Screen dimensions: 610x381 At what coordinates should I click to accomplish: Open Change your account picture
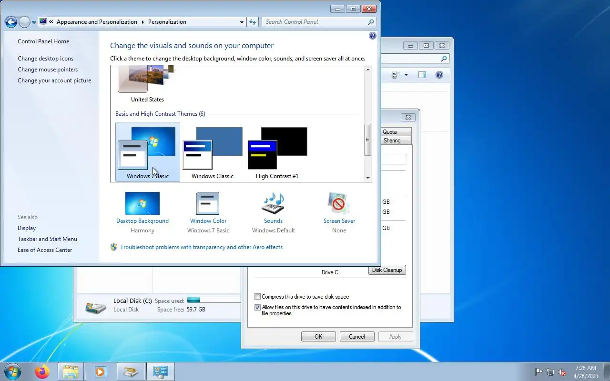coord(54,80)
